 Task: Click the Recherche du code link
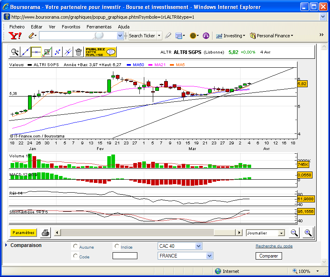click(274, 246)
